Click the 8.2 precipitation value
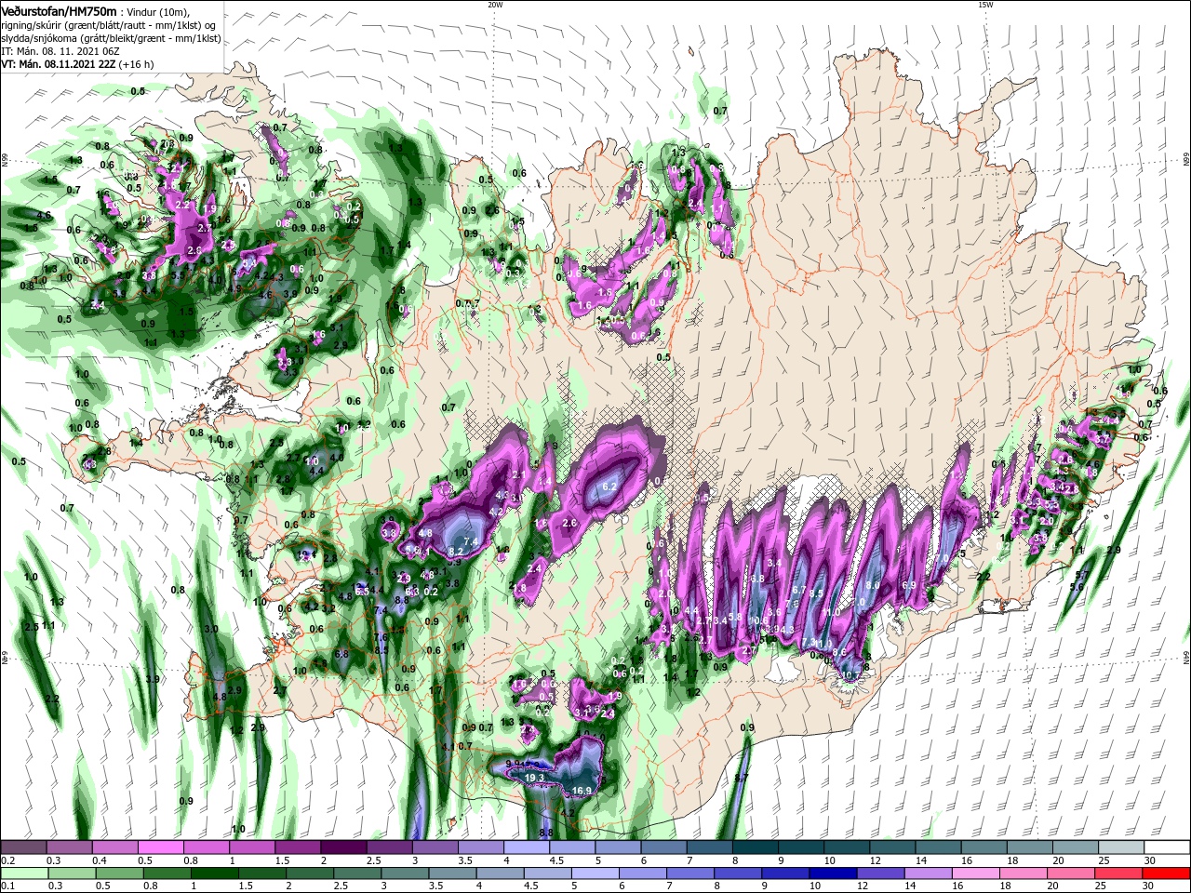Screen dimensions: 1191x893 click(456, 552)
